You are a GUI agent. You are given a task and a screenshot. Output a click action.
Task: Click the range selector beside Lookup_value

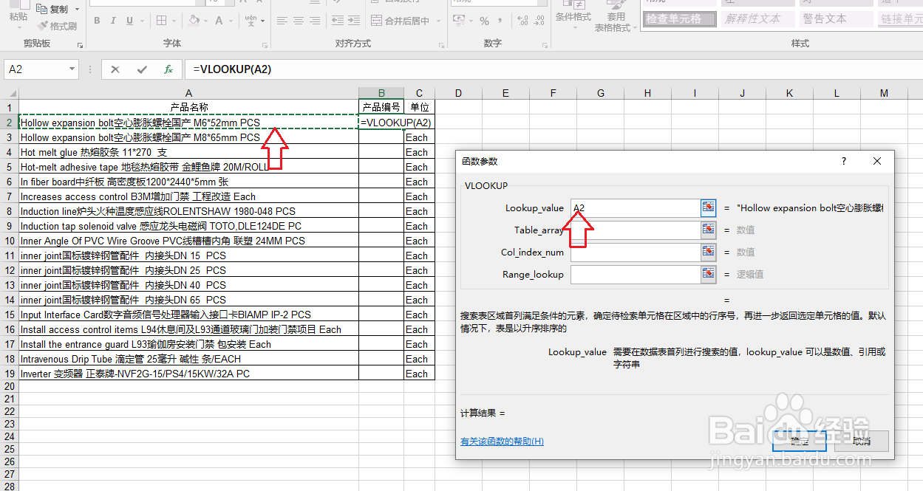(708, 207)
